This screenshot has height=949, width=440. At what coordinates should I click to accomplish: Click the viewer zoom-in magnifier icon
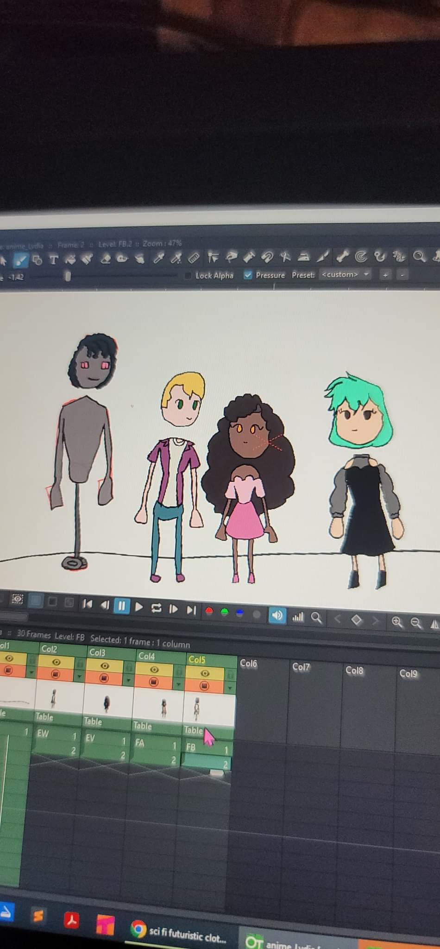tap(397, 622)
